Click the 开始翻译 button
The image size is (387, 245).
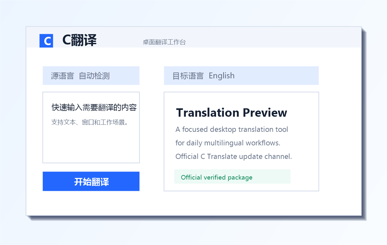91,181
